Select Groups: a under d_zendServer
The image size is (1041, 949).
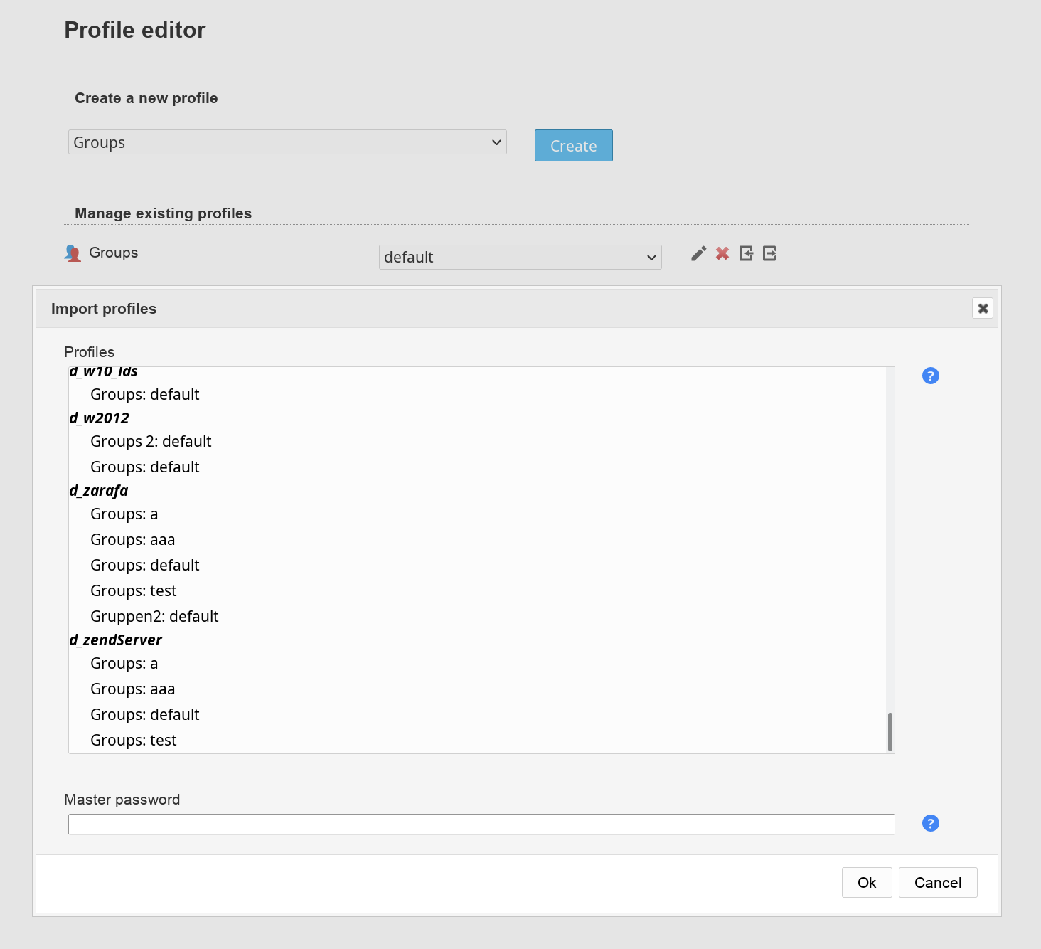(x=124, y=664)
